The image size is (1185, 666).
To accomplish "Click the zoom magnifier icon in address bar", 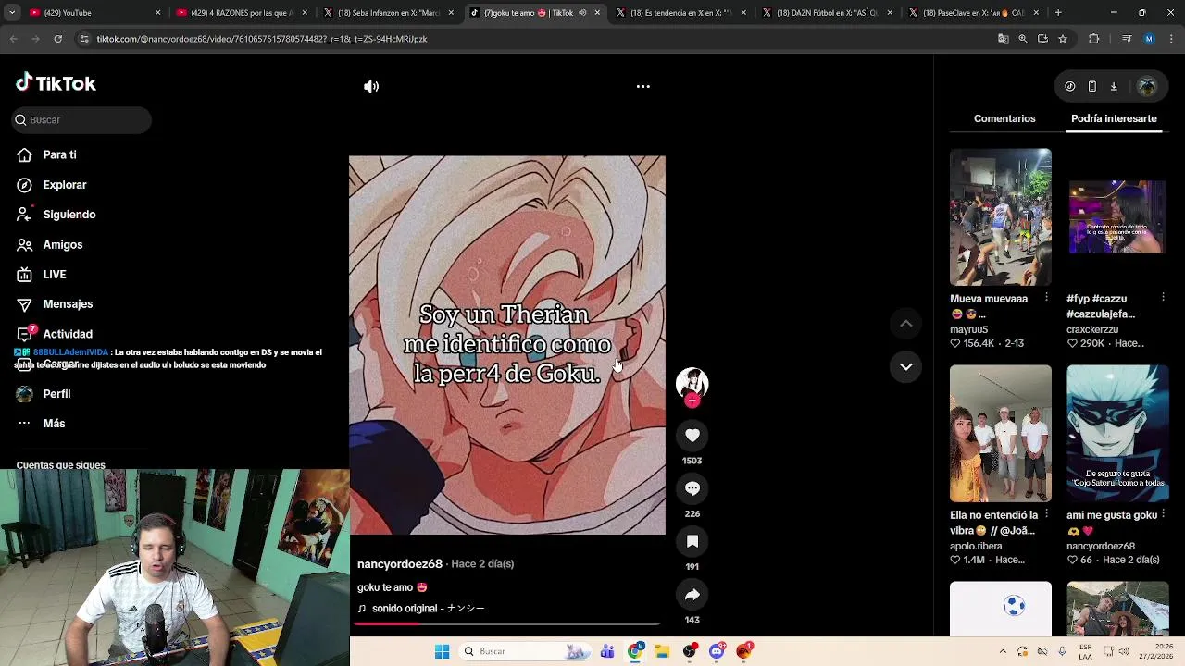I will (1023, 39).
